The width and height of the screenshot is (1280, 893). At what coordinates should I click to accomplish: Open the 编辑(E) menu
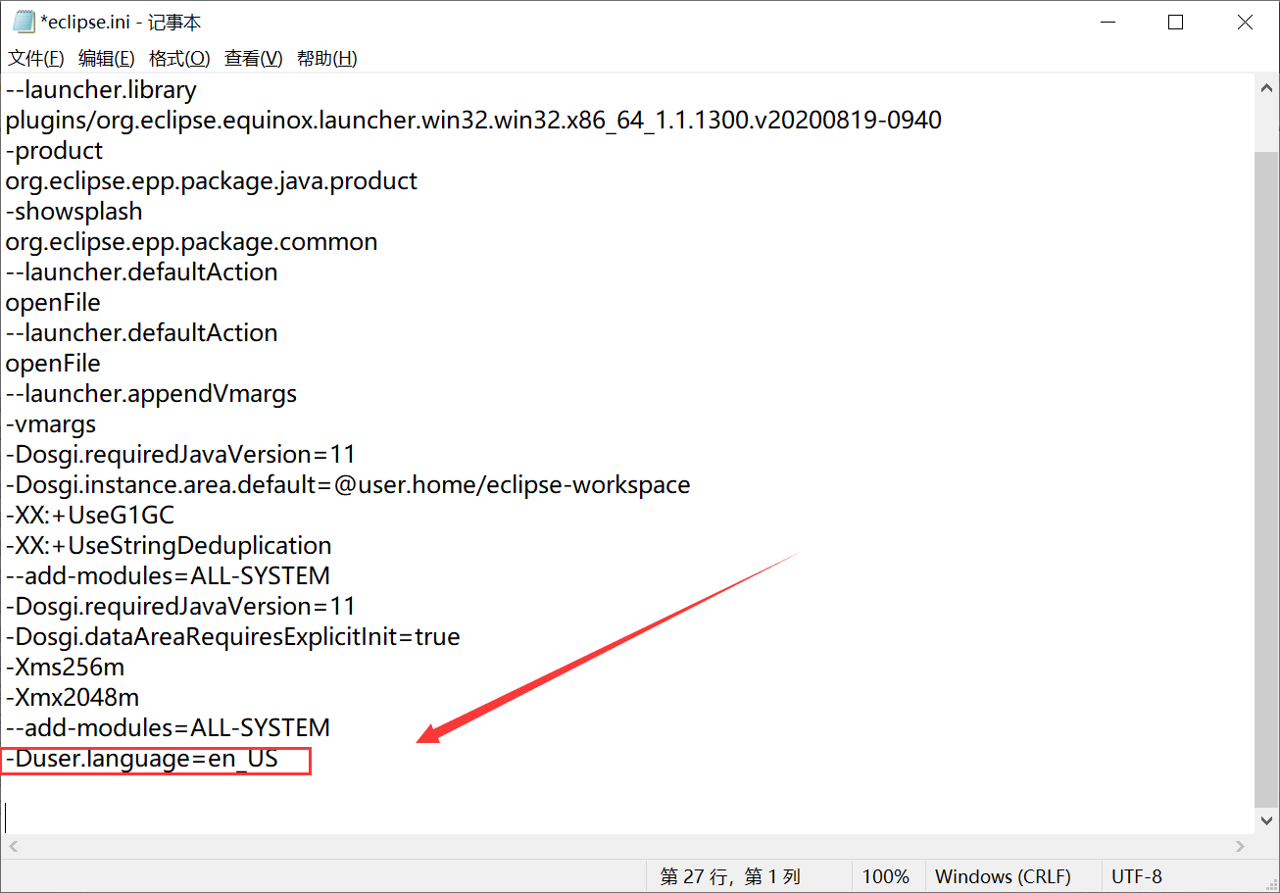107,59
